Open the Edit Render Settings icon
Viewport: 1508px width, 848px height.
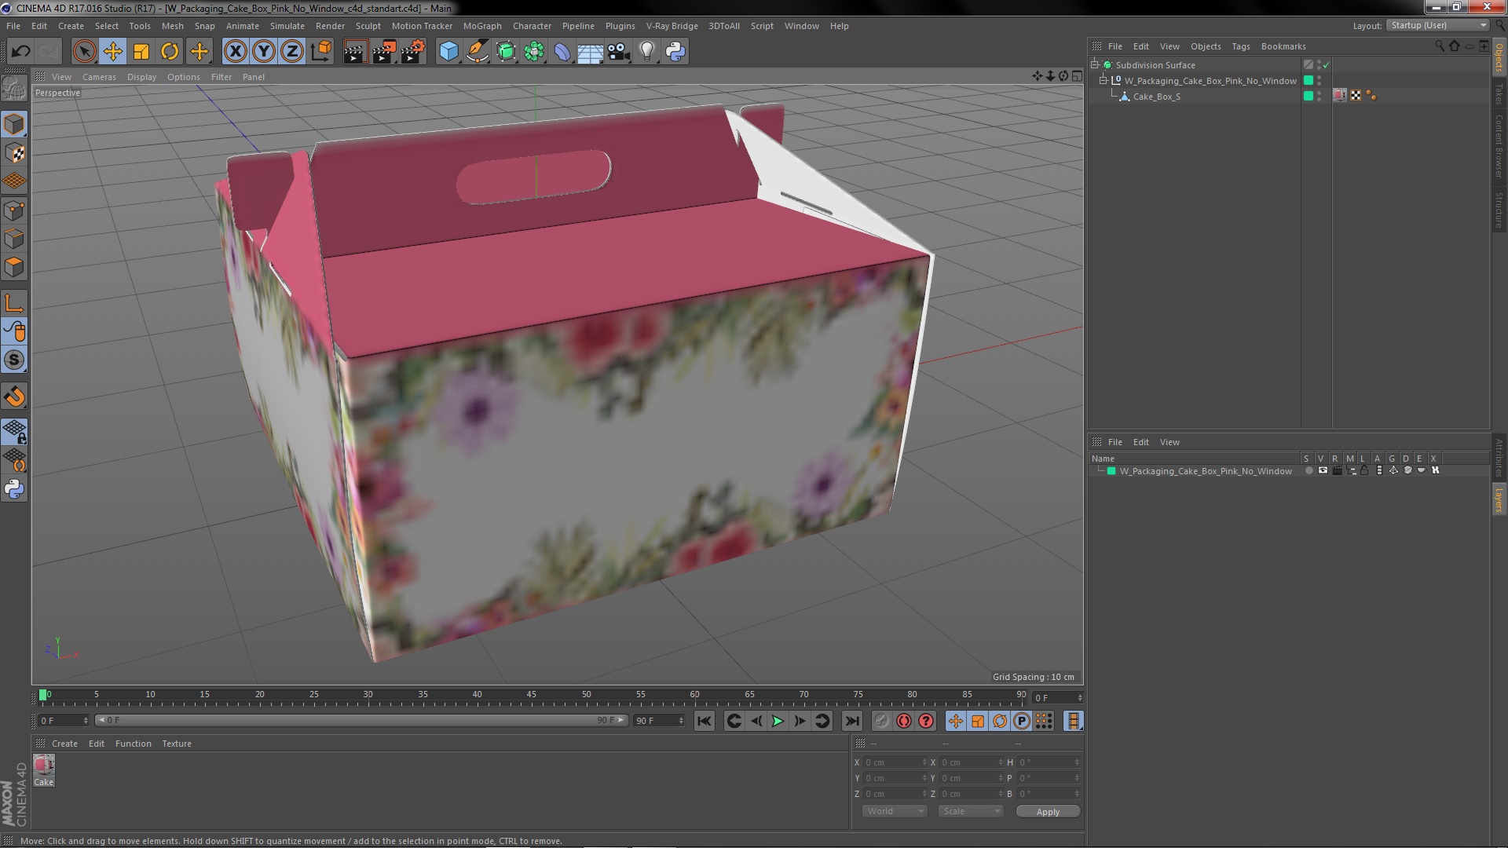coord(412,52)
